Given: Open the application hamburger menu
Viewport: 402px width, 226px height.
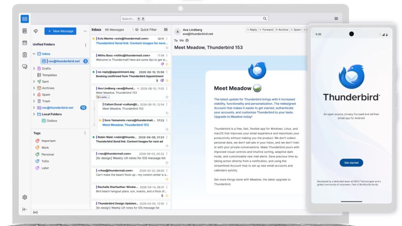Looking at the screenshot, I should [x=336, y=19].
